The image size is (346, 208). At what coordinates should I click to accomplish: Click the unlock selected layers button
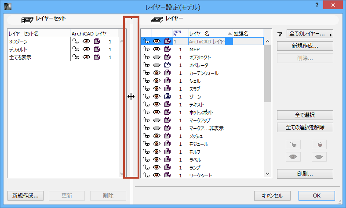[x=293, y=145]
